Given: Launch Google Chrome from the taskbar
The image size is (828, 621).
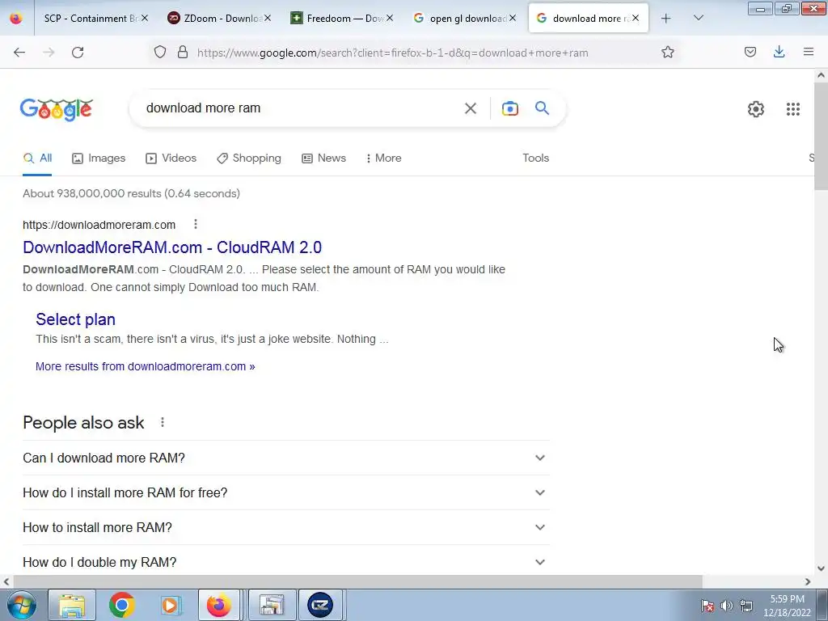Looking at the screenshot, I should 121,605.
